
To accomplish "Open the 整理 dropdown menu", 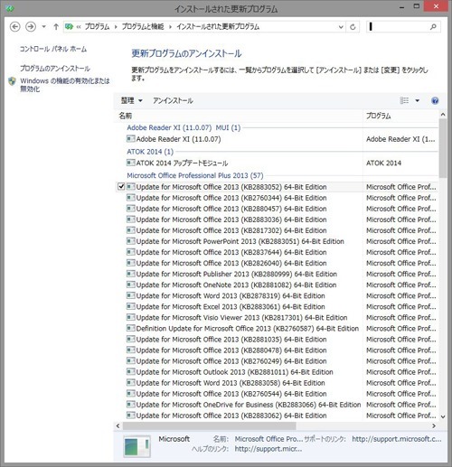I will 131,100.
